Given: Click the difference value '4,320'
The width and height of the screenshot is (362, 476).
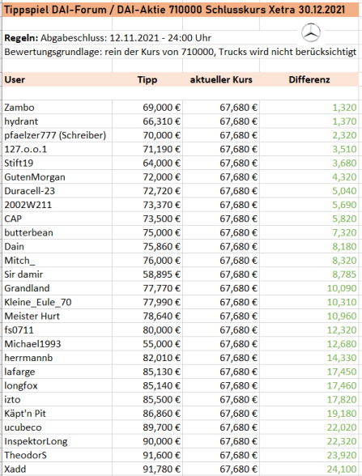Looking at the screenshot, I should click(344, 177).
